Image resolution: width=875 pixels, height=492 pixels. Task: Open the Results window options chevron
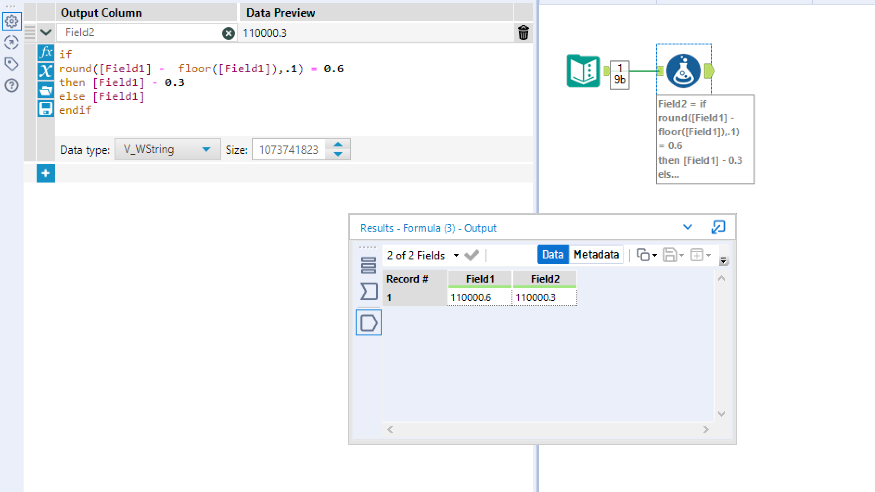click(x=688, y=227)
